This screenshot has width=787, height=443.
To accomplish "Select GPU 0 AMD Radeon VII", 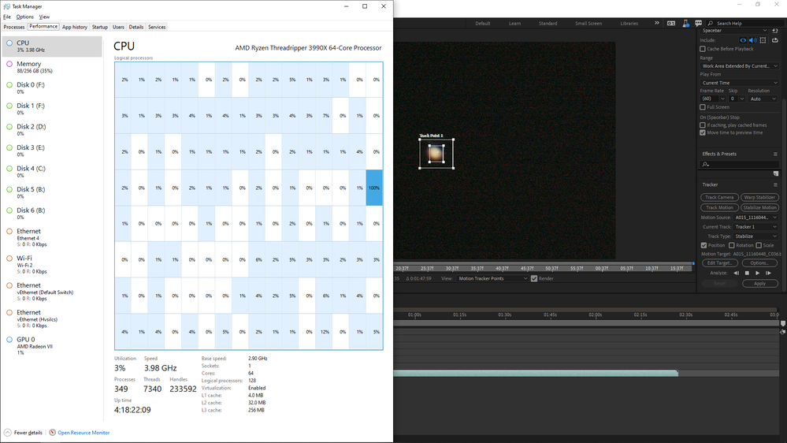I will point(52,345).
